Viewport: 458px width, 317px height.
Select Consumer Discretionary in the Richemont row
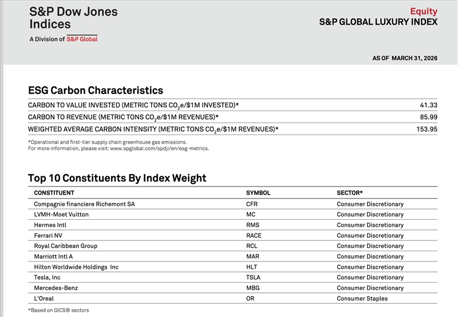[x=370, y=204]
